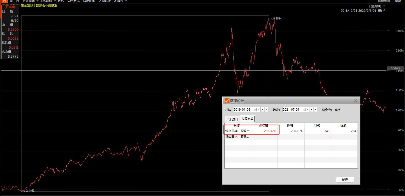Step start date forward one day
Viewport: 405px width, 196px height.
pos(266,109)
